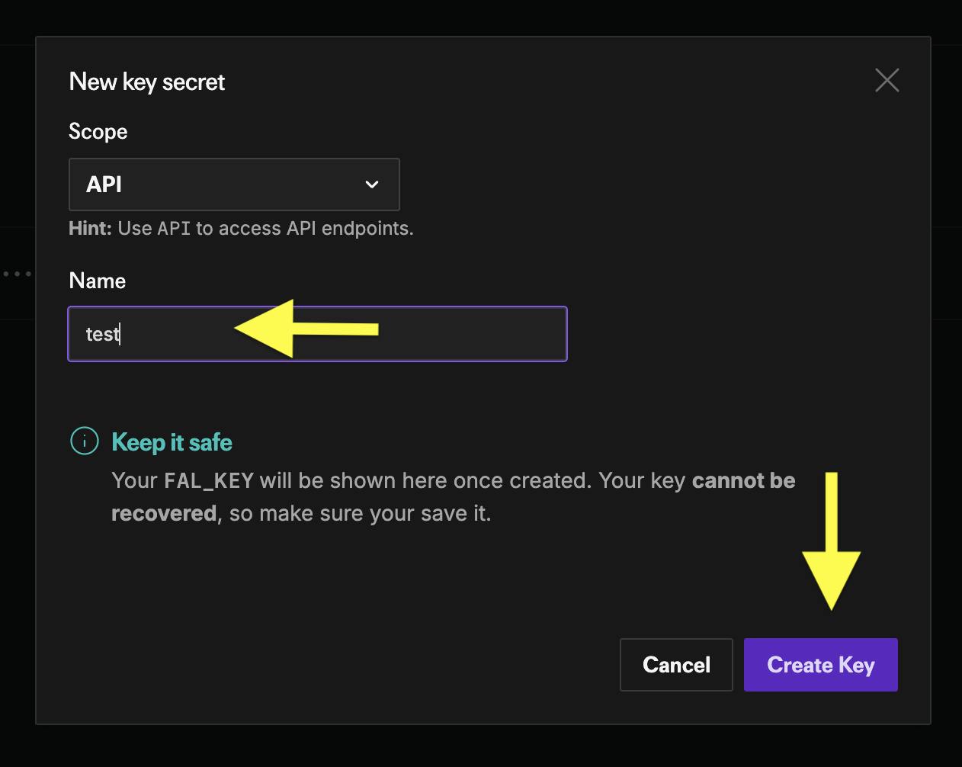Image resolution: width=962 pixels, height=767 pixels.
Task: Click the monospace API word in hint
Action: pyautogui.click(x=174, y=229)
